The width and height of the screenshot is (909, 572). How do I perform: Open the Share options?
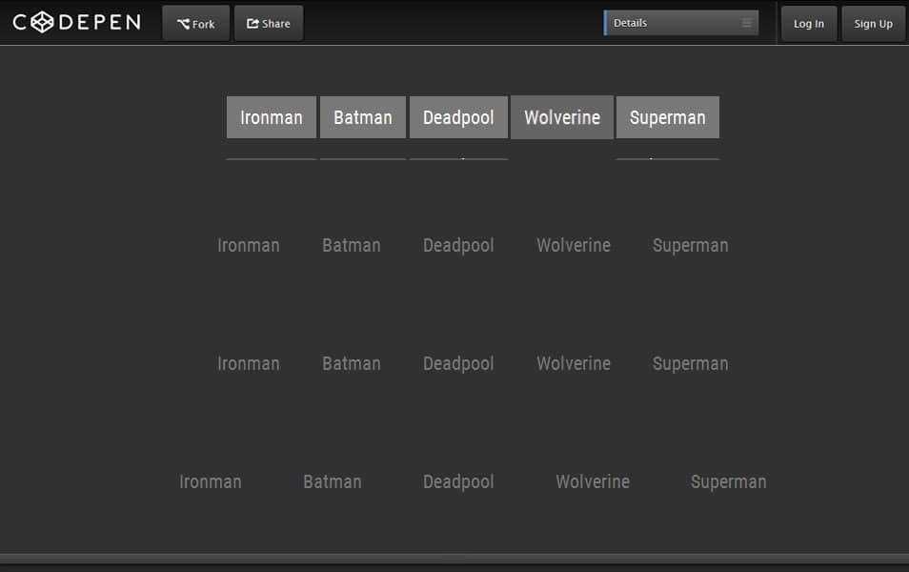tap(269, 24)
